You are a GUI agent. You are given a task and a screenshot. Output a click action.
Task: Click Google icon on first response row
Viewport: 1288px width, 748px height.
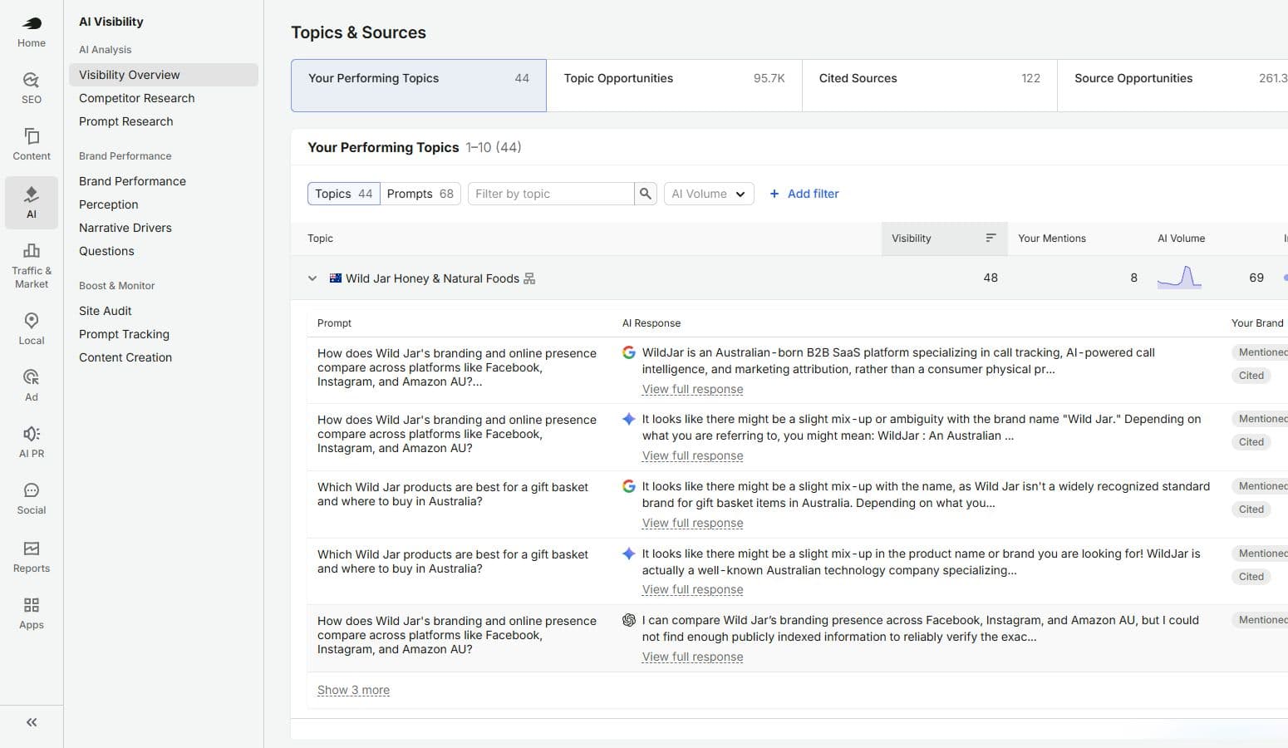tap(629, 352)
